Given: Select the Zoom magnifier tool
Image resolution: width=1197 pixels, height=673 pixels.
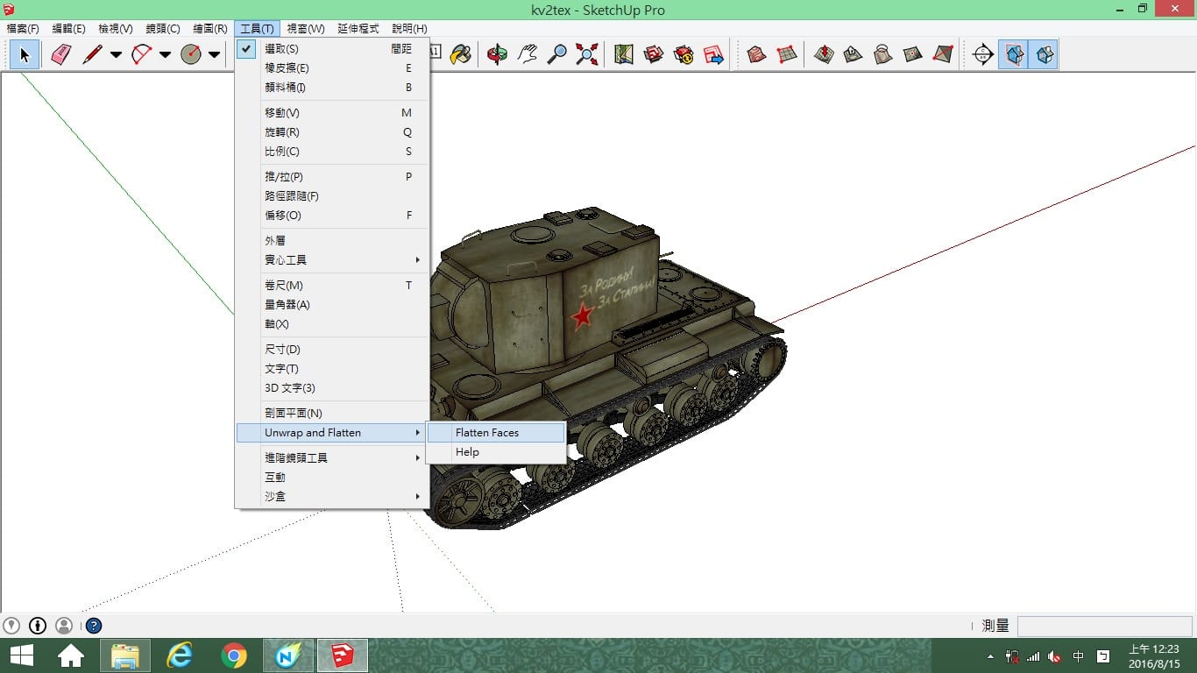Looking at the screenshot, I should pos(556,54).
